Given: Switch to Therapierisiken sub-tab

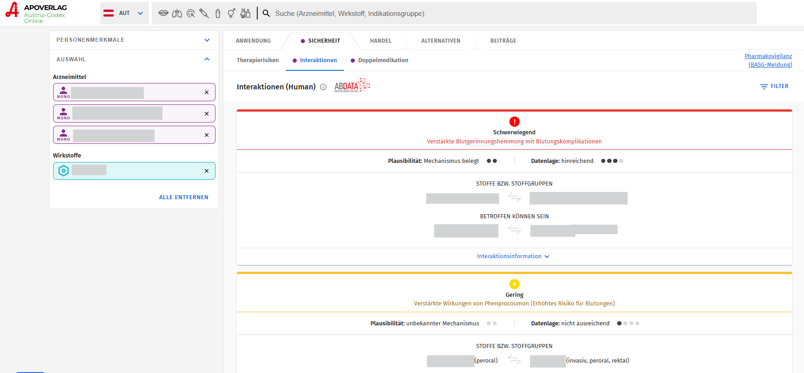Looking at the screenshot, I should [x=258, y=60].
